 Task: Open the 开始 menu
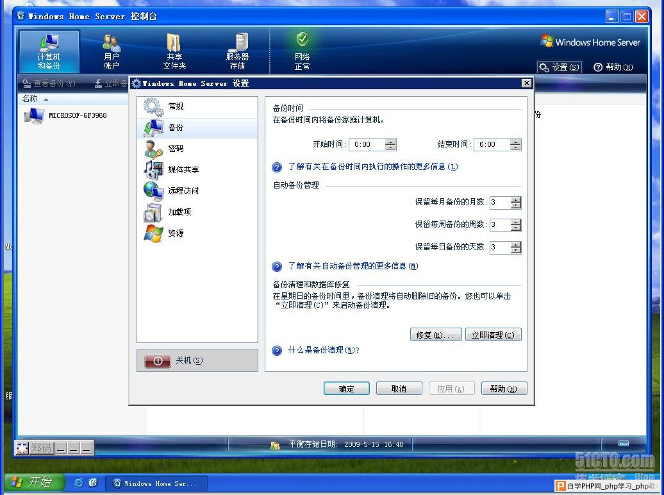tap(33, 482)
